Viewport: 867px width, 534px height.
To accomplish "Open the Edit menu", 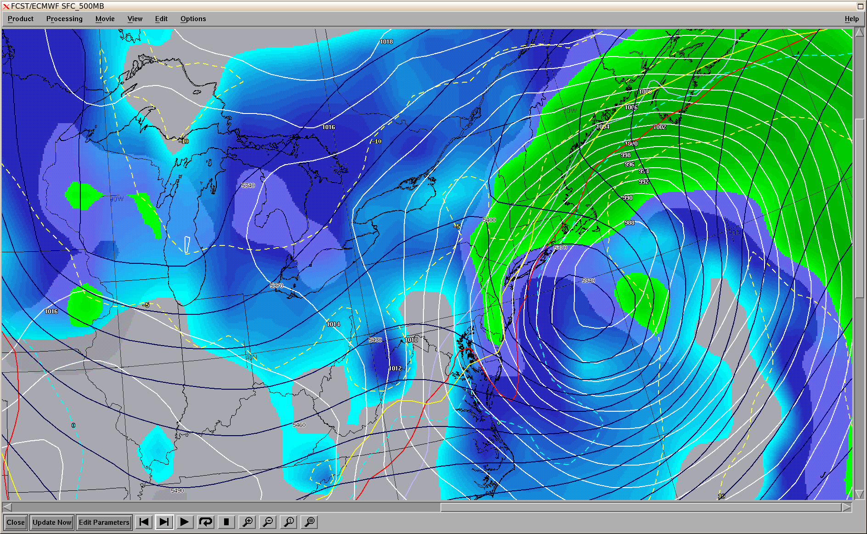I will click(x=161, y=19).
